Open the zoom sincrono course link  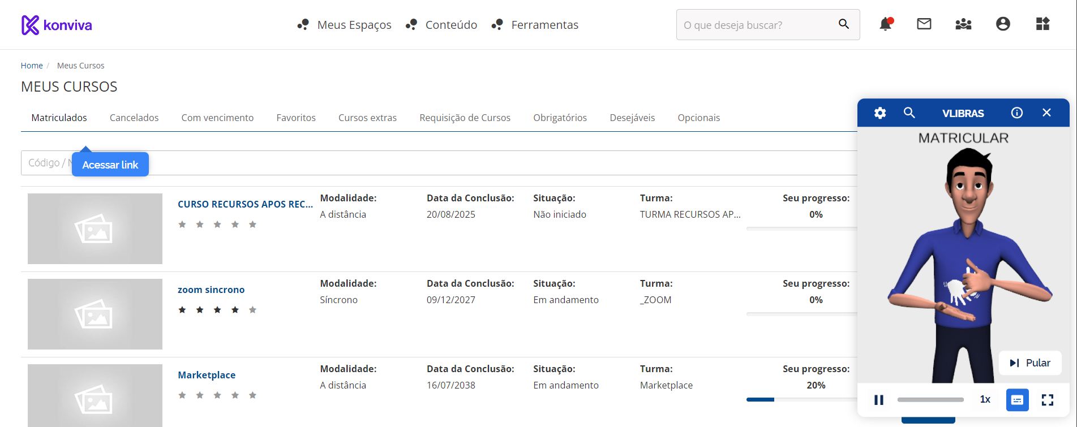pos(211,290)
